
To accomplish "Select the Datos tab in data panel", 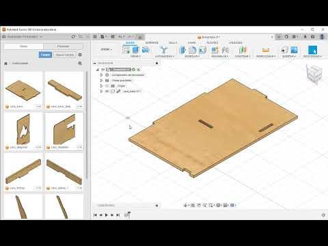I will click(23, 46).
